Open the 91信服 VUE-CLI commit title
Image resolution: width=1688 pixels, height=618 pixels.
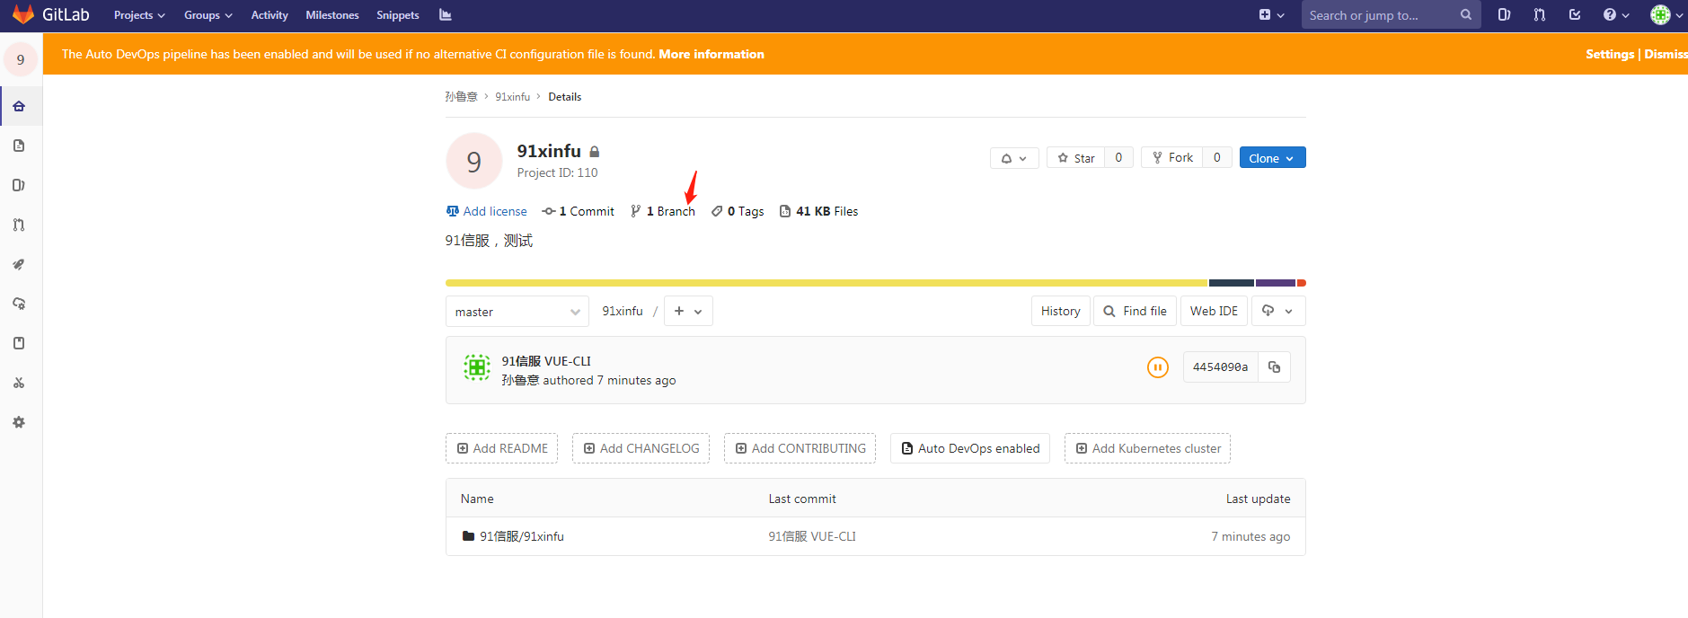(546, 361)
